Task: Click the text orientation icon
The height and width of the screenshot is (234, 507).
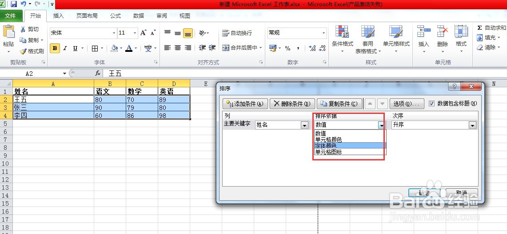Action: click(202, 33)
